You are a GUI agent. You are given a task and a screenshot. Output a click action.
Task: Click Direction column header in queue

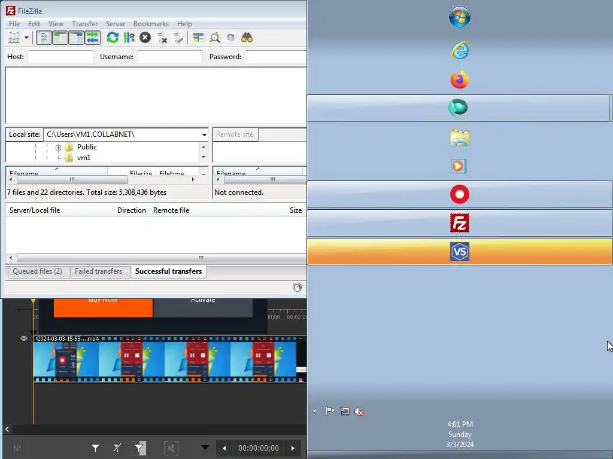(131, 210)
